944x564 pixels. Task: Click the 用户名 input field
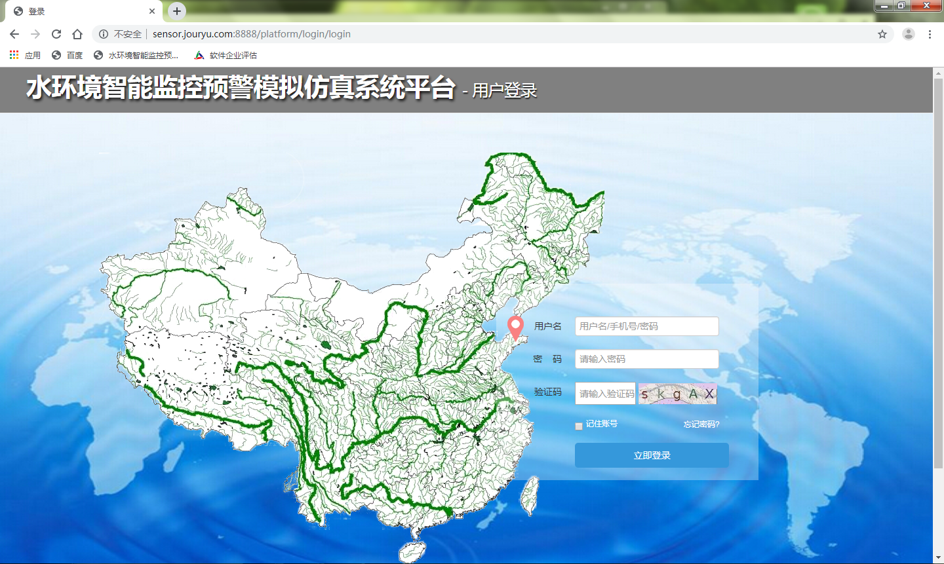pyautogui.click(x=647, y=326)
